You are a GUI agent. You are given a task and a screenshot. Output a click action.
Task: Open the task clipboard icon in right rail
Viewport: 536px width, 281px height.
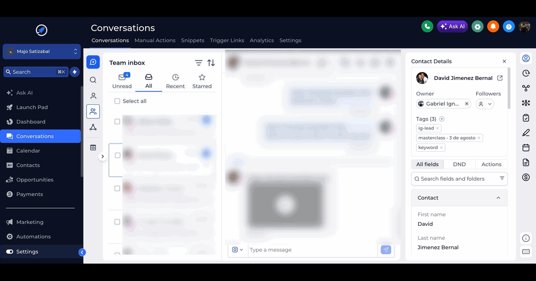[x=526, y=118]
